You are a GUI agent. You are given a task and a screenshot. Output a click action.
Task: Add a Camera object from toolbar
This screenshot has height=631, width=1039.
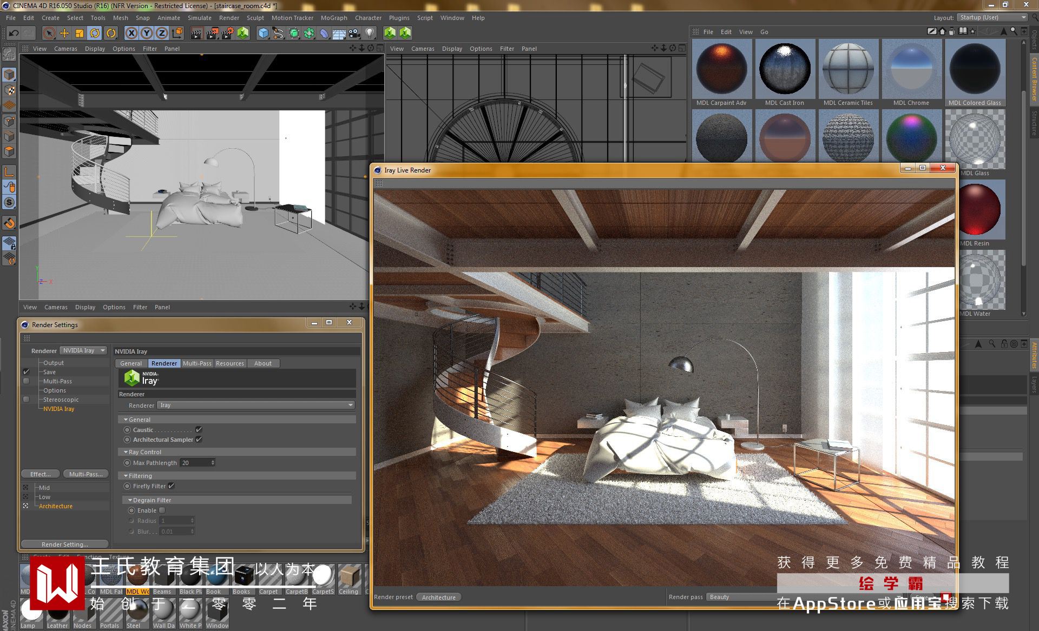[x=354, y=33]
